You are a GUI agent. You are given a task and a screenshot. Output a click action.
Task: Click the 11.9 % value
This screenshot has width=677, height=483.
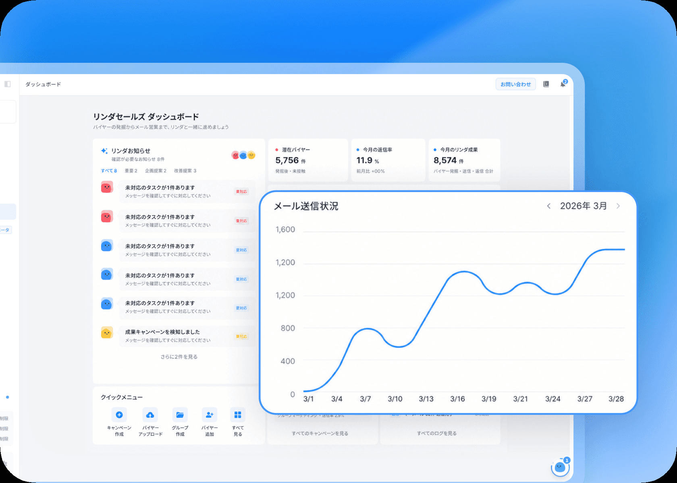click(x=368, y=161)
